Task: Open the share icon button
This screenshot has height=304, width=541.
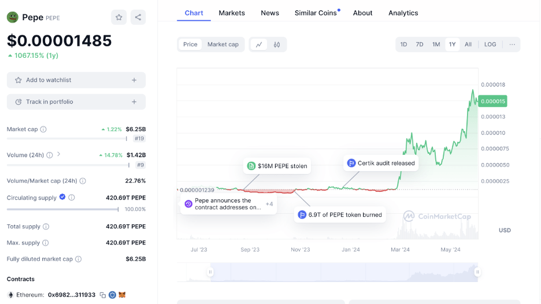Action: [138, 17]
